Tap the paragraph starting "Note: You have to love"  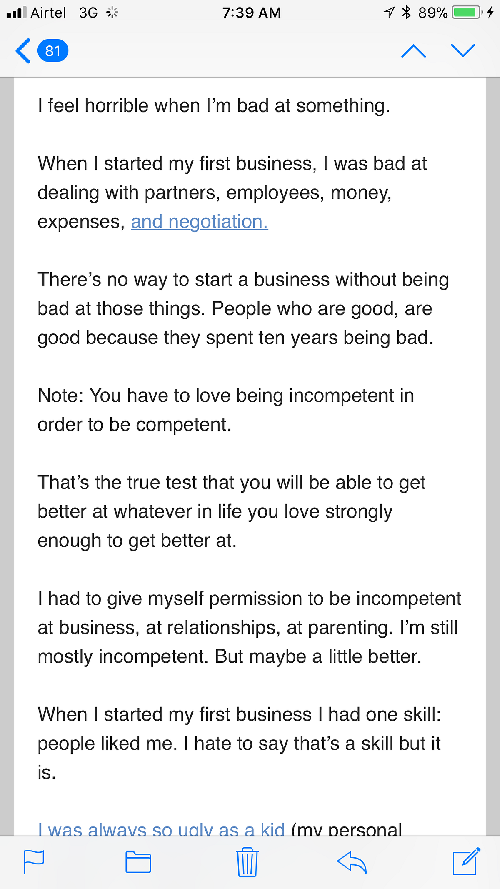point(225,410)
